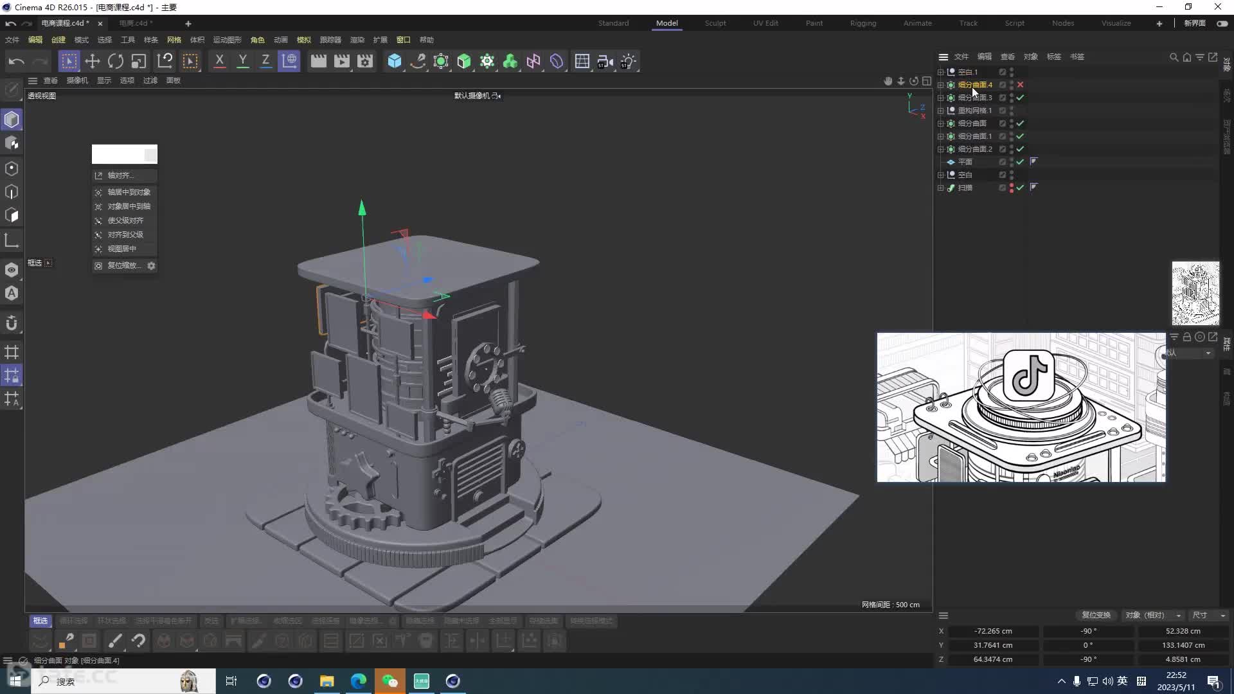Click the Extrude generator green cube icon
Image resolution: width=1234 pixels, height=694 pixels.
click(464, 61)
